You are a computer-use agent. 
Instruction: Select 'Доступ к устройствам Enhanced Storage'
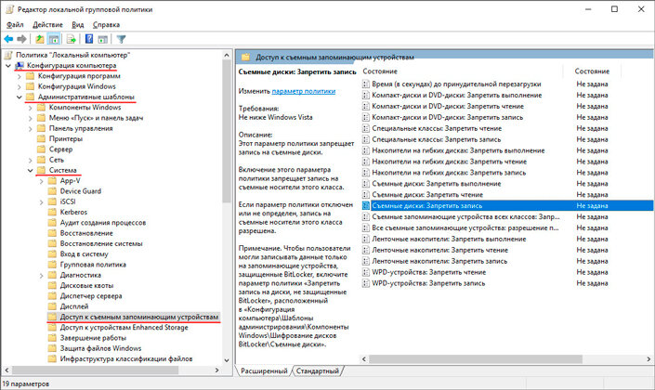point(124,328)
